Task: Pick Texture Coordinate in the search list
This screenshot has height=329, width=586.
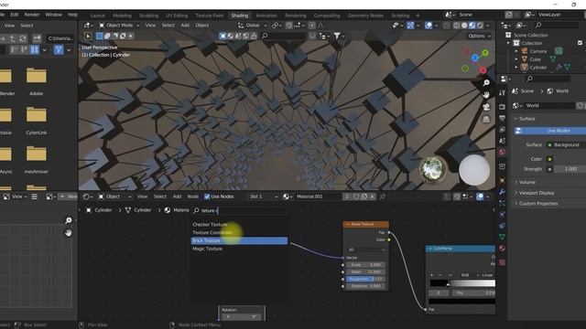Action: (x=212, y=232)
